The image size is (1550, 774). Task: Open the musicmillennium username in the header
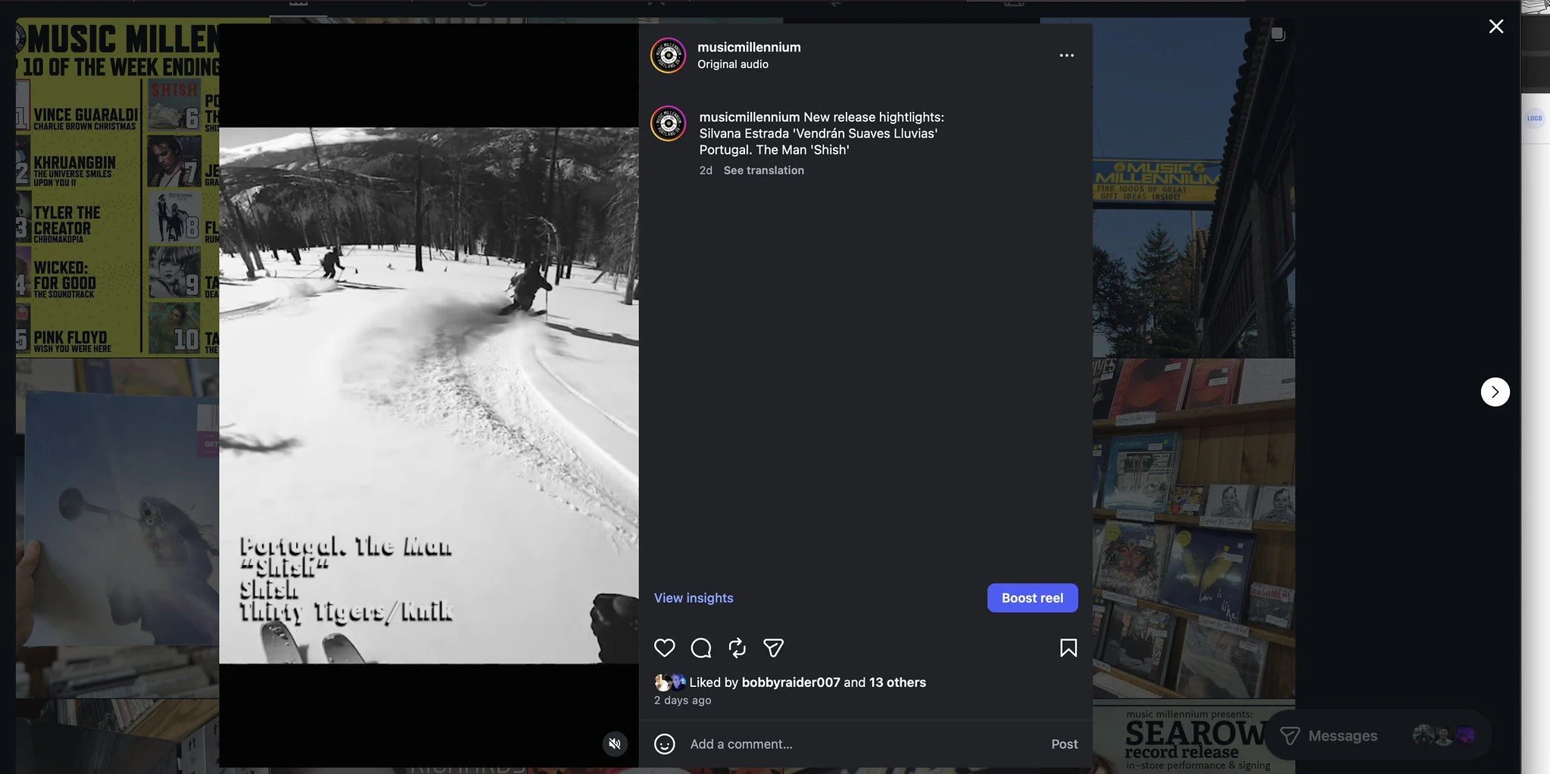(749, 47)
